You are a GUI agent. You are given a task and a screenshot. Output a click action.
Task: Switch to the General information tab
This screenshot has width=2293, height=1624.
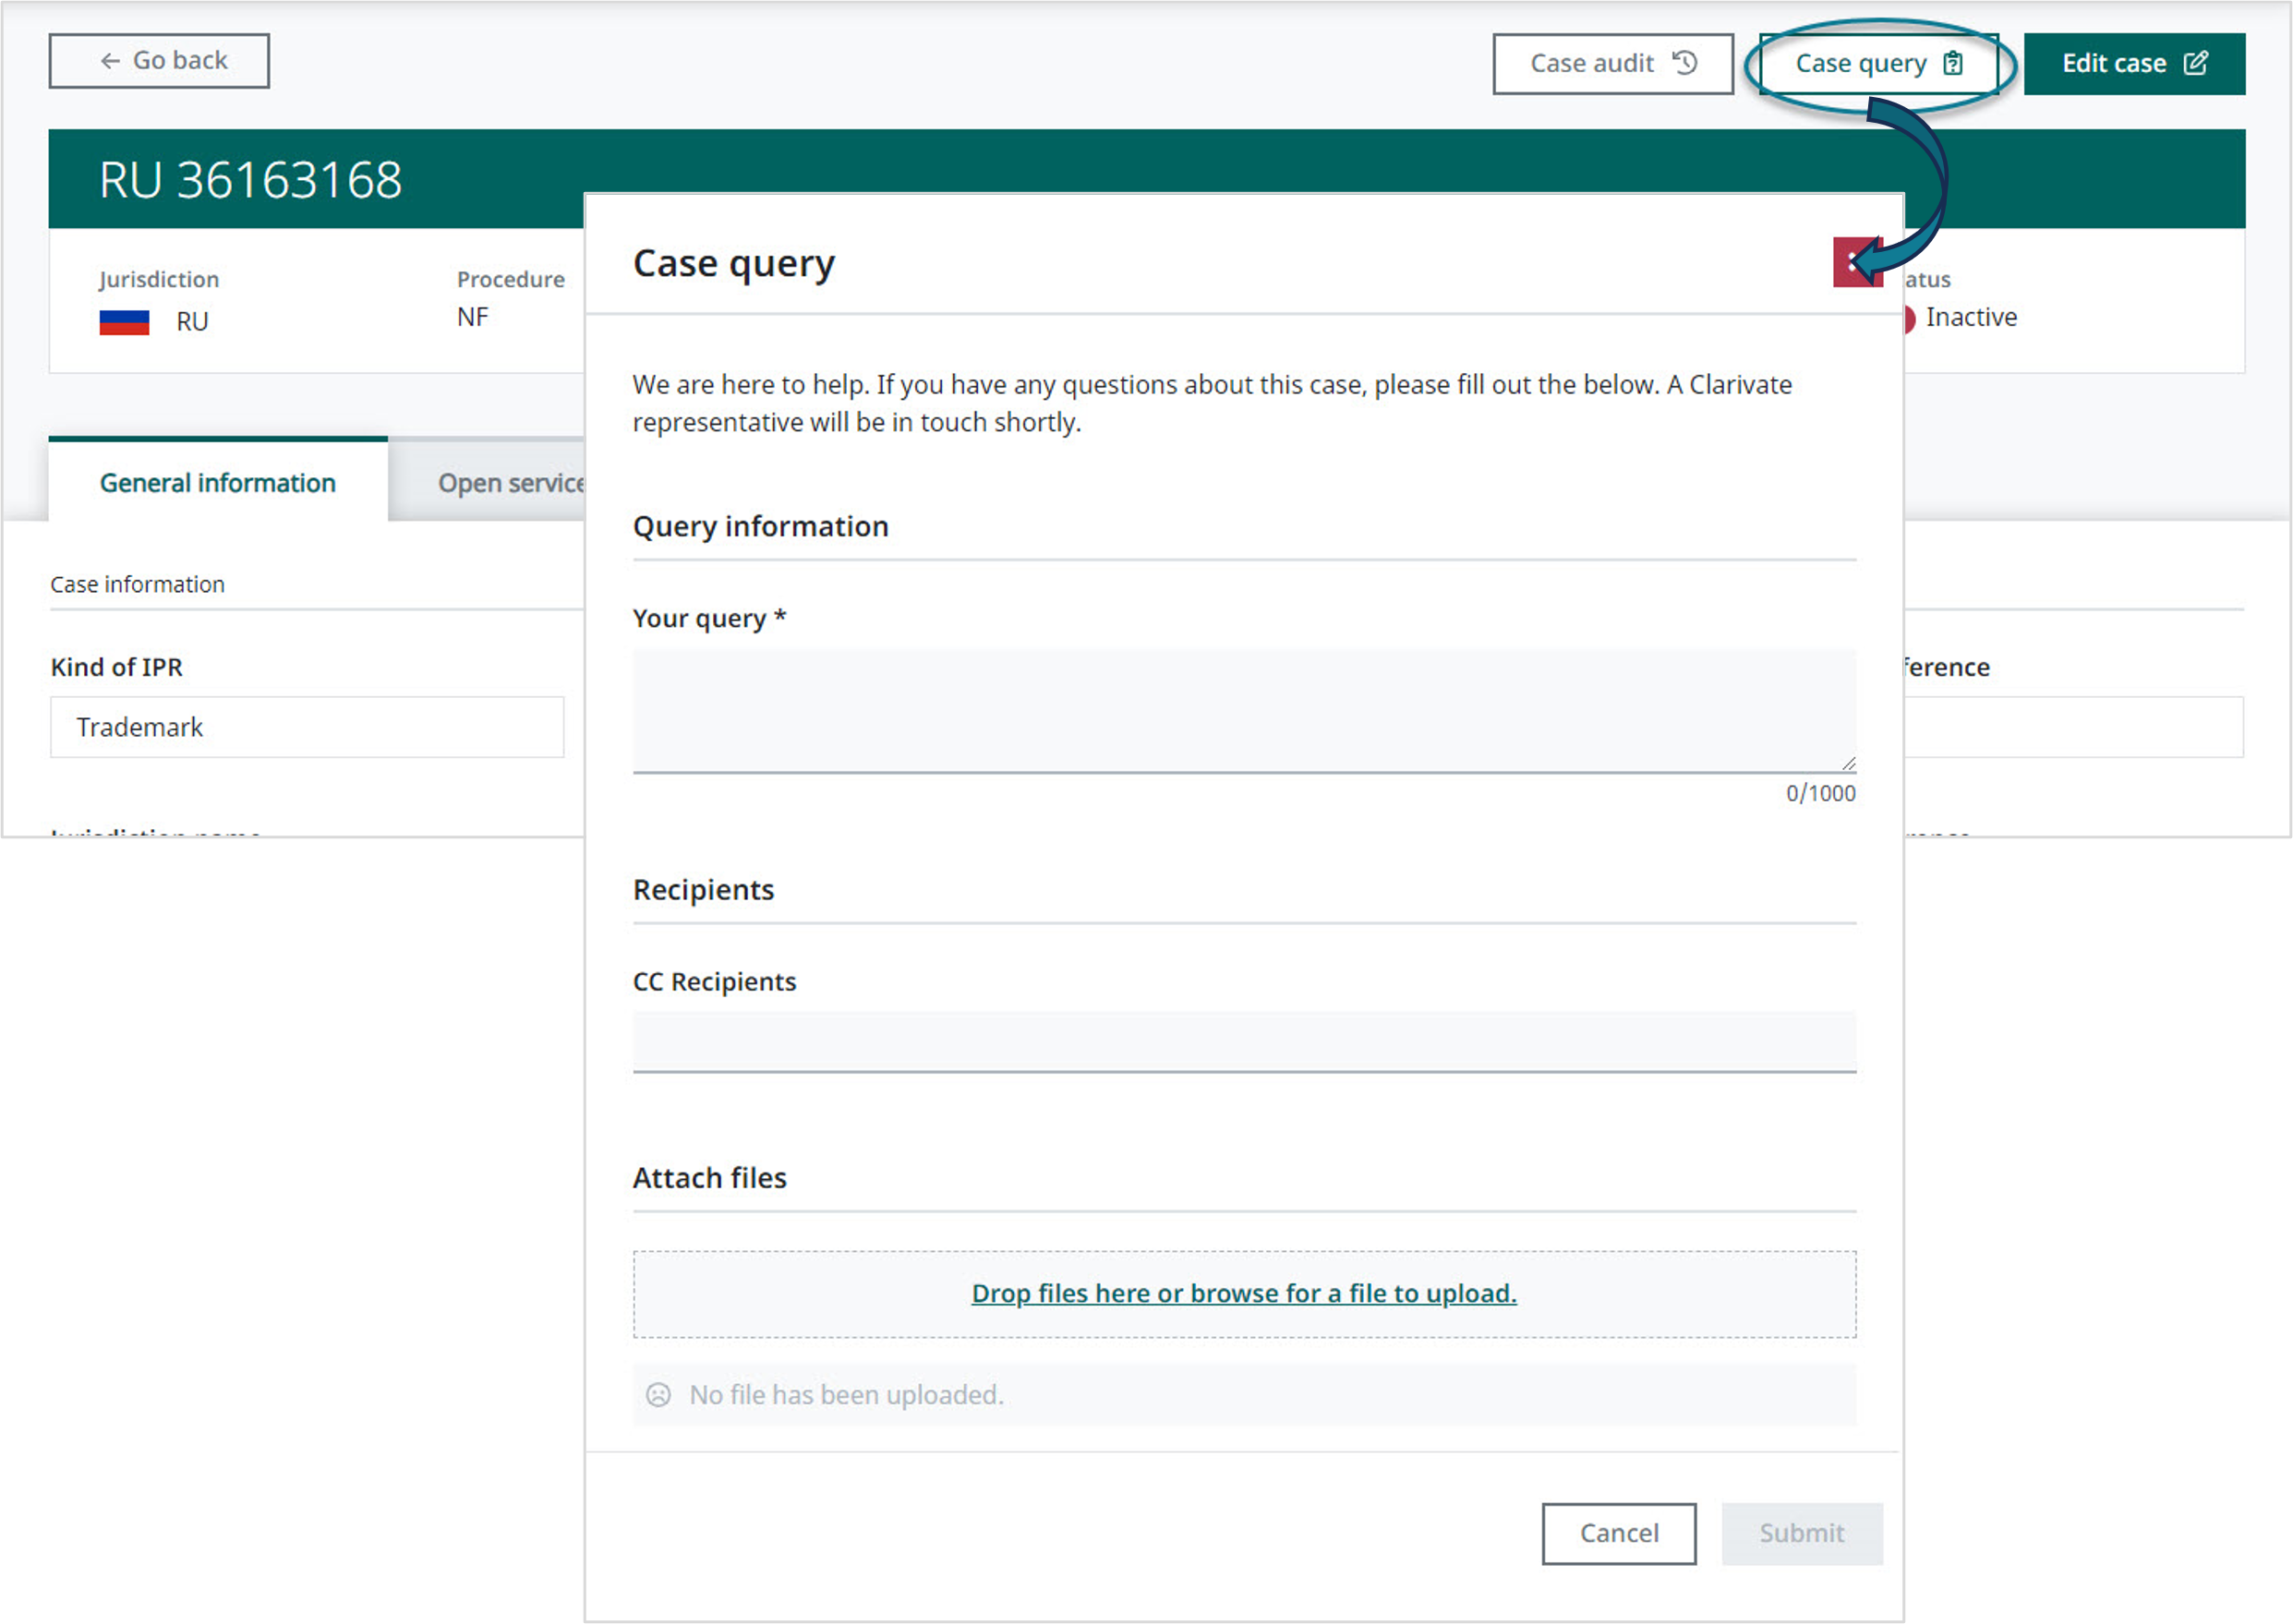pos(217,482)
